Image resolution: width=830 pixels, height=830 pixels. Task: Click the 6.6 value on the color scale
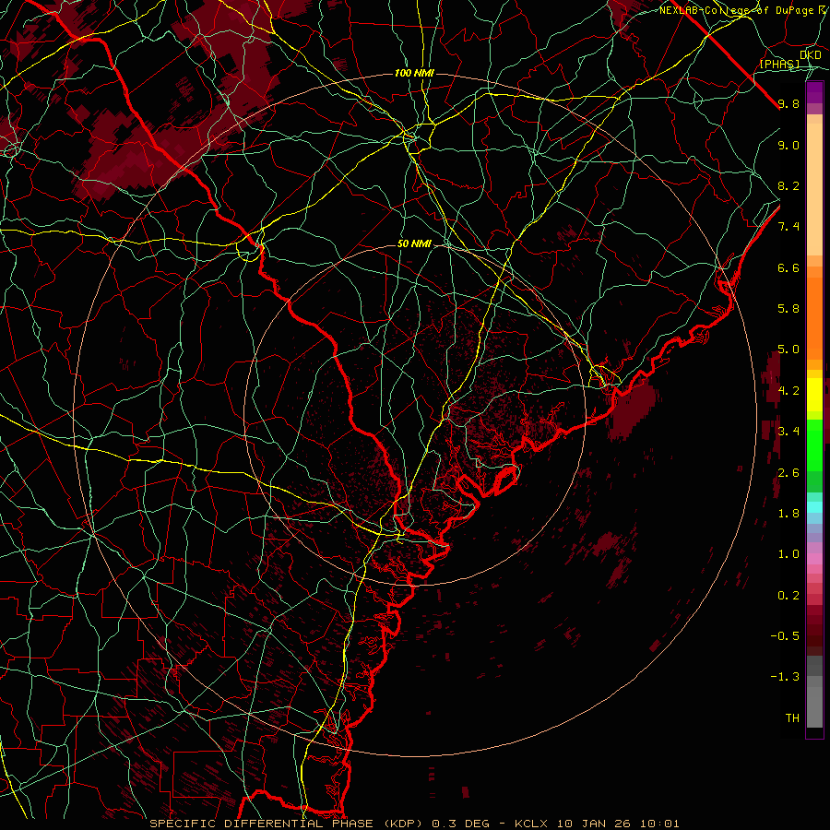coord(788,267)
